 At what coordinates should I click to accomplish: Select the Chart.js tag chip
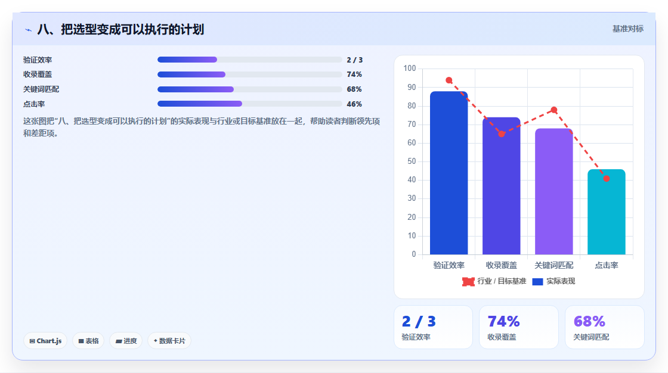tap(45, 341)
